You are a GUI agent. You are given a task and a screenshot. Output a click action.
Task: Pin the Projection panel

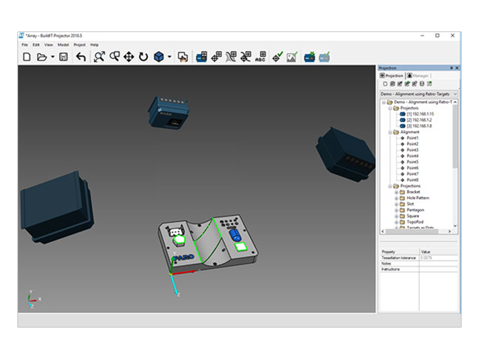451,68
